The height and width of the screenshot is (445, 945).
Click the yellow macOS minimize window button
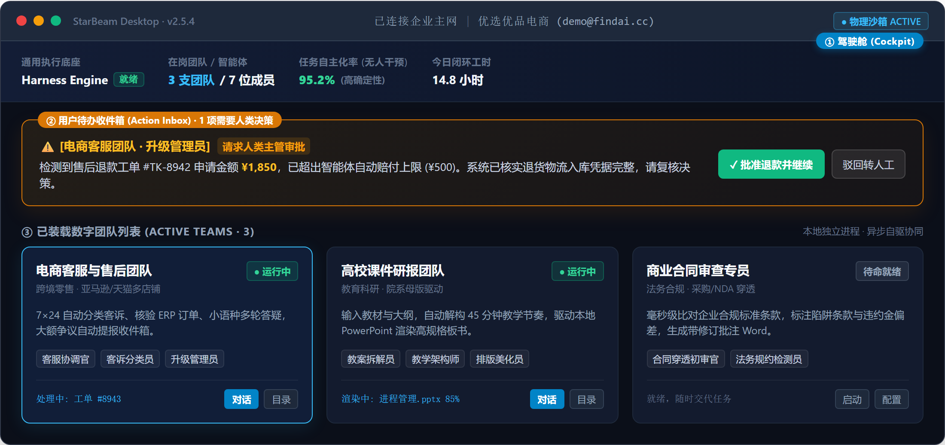(39, 21)
